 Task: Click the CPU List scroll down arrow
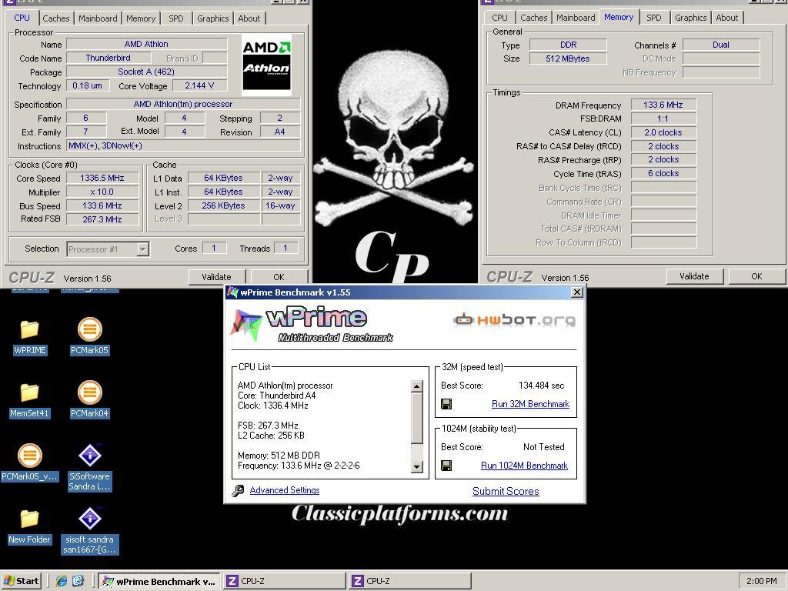coord(416,466)
